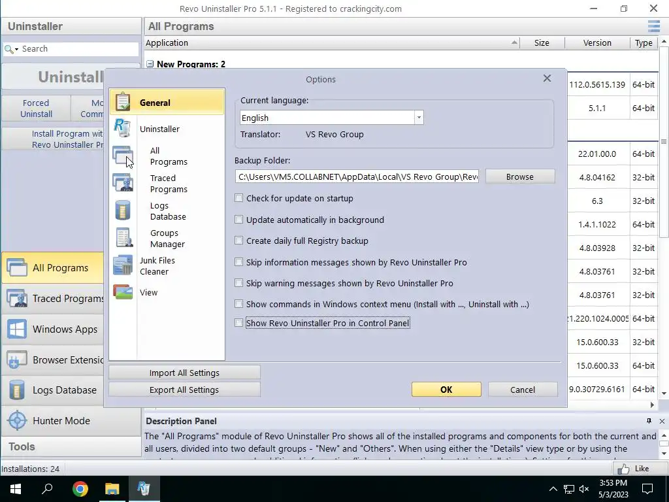669x502 pixels.
Task: Click Traced Programs options icon in dialog
Action: [x=123, y=183]
